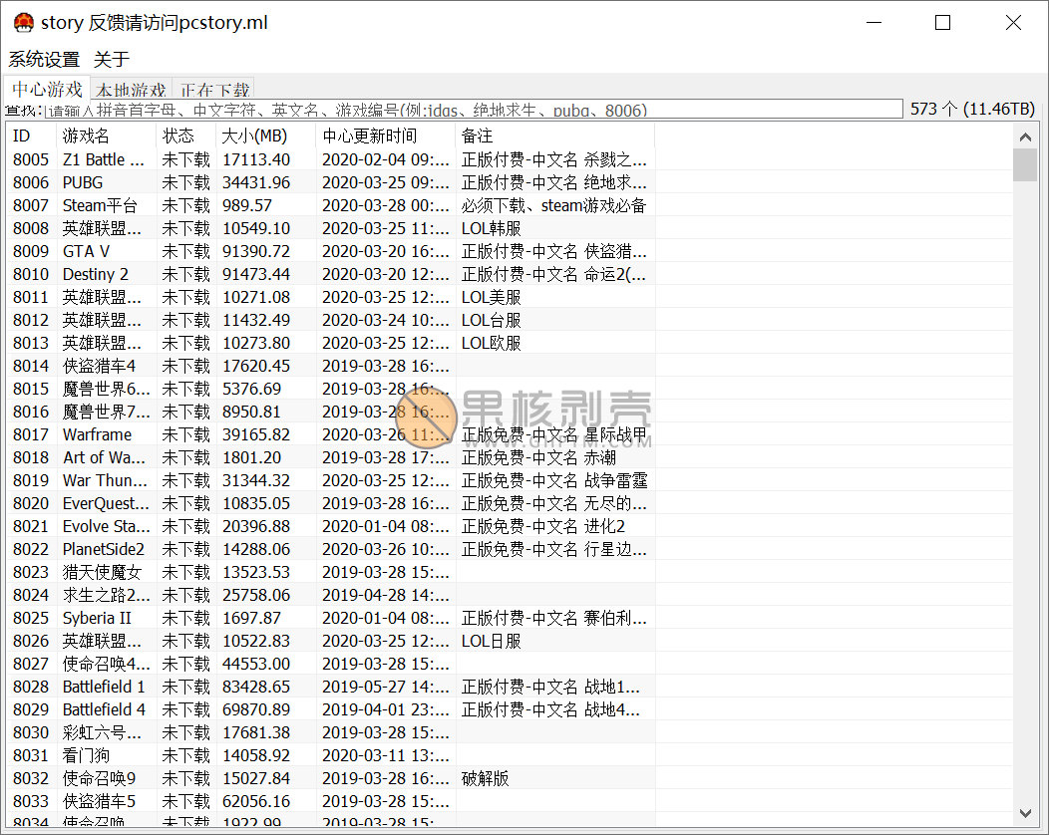The image size is (1049, 835).
Task: Click the scrollbar up arrow
Action: point(1025,138)
